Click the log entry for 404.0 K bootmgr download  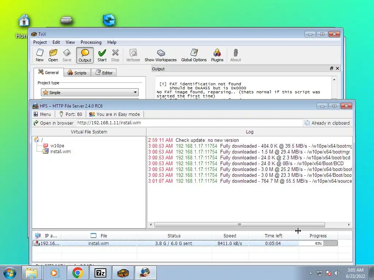tap(250, 146)
